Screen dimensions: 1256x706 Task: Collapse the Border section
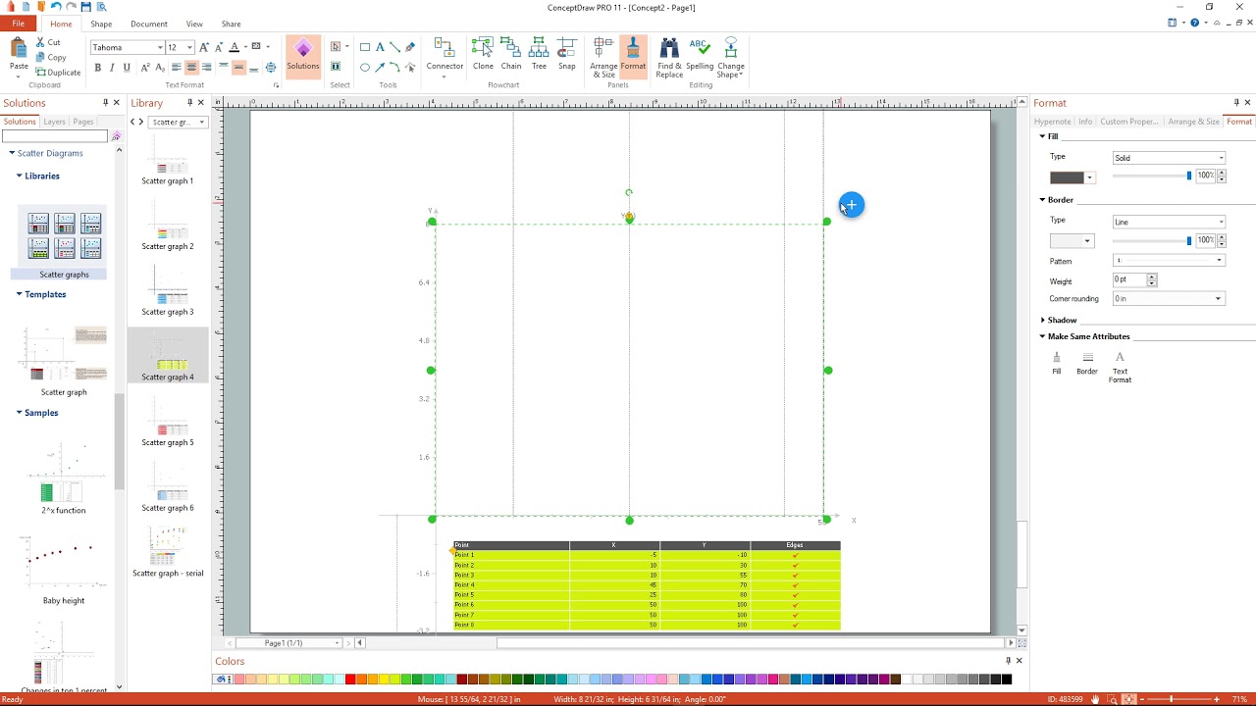1043,200
